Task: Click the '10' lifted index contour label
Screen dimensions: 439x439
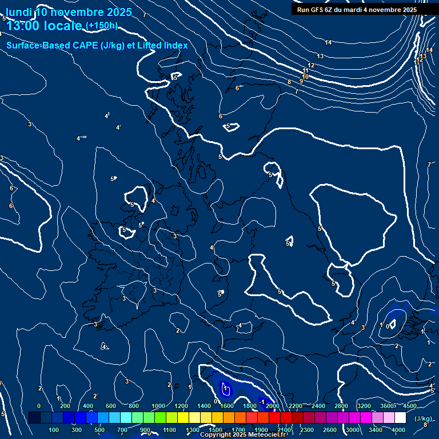Action: 305,77
